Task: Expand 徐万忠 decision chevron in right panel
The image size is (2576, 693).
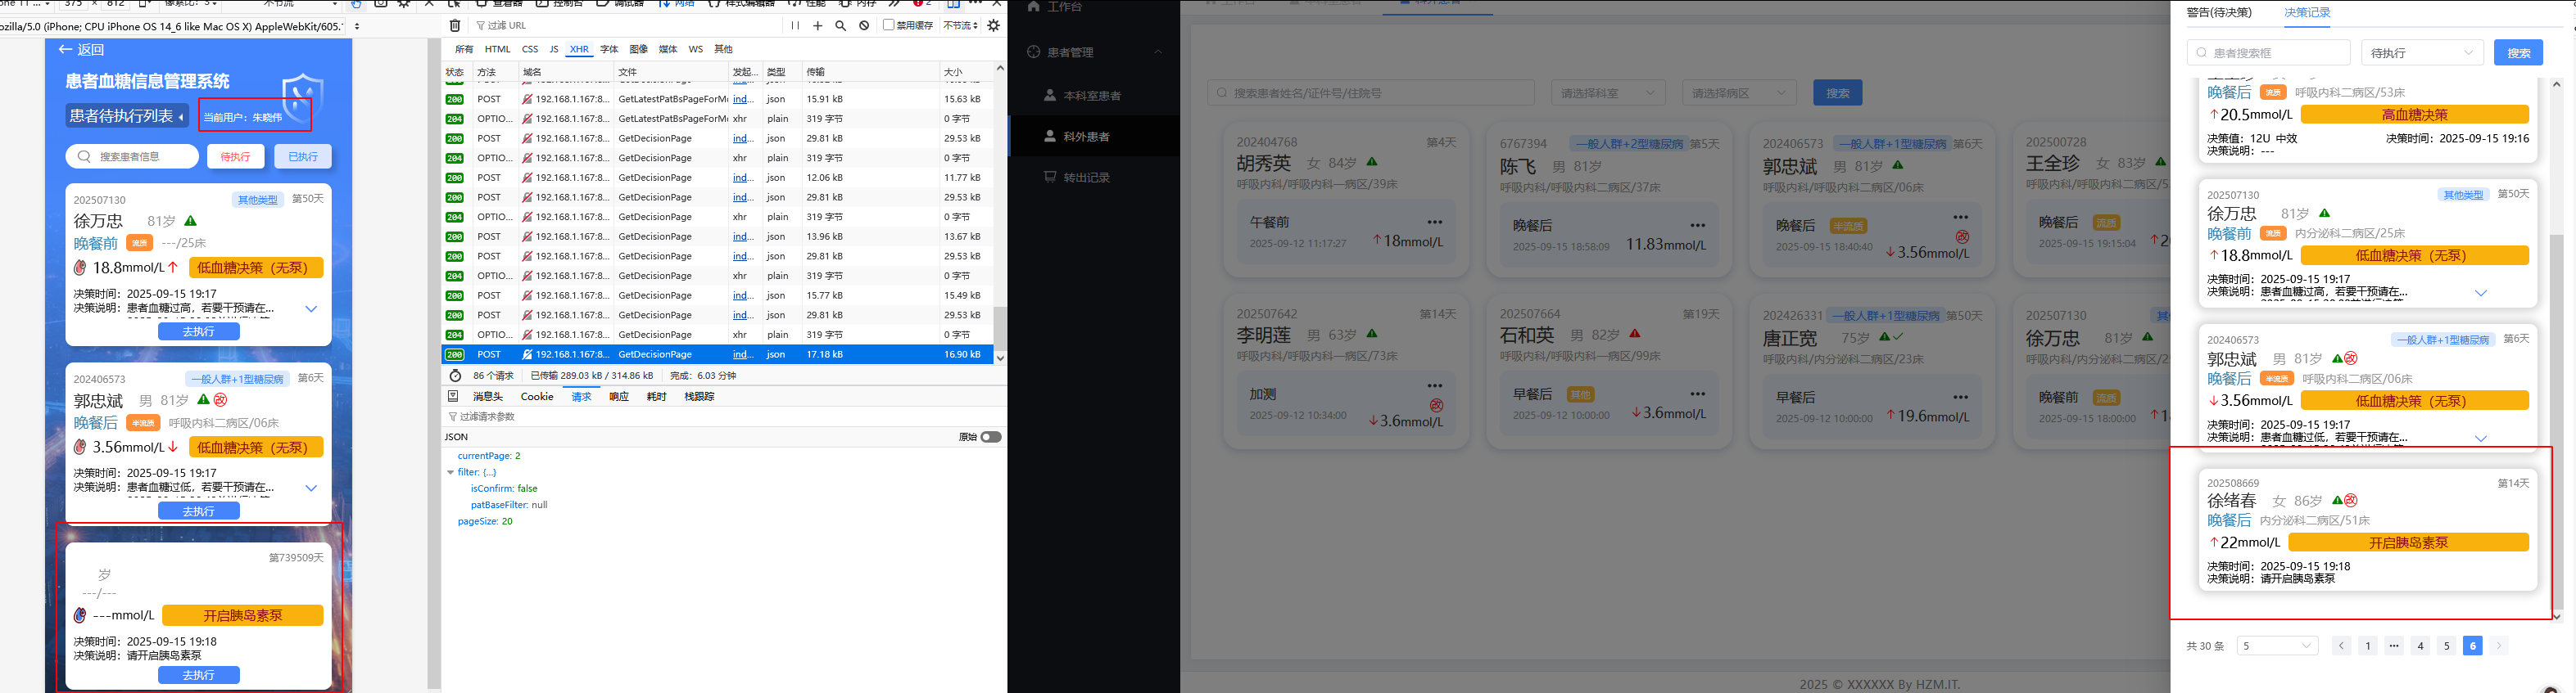Action: (2481, 294)
